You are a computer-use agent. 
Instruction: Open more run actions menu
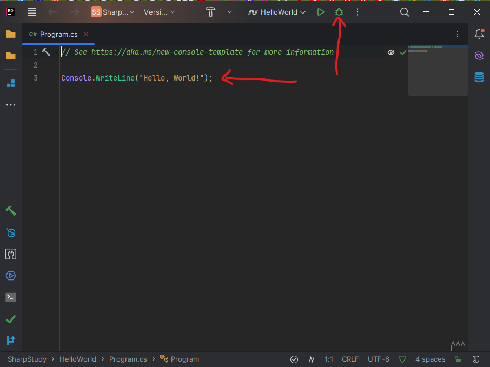[x=357, y=12]
